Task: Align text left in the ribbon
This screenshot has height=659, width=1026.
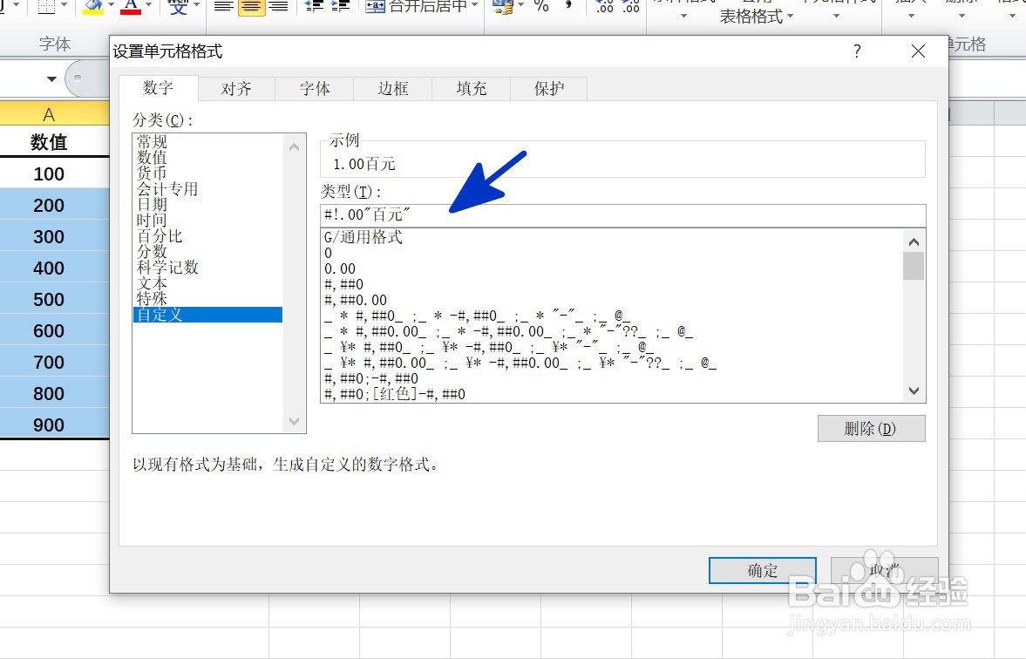Action: click(x=224, y=7)
